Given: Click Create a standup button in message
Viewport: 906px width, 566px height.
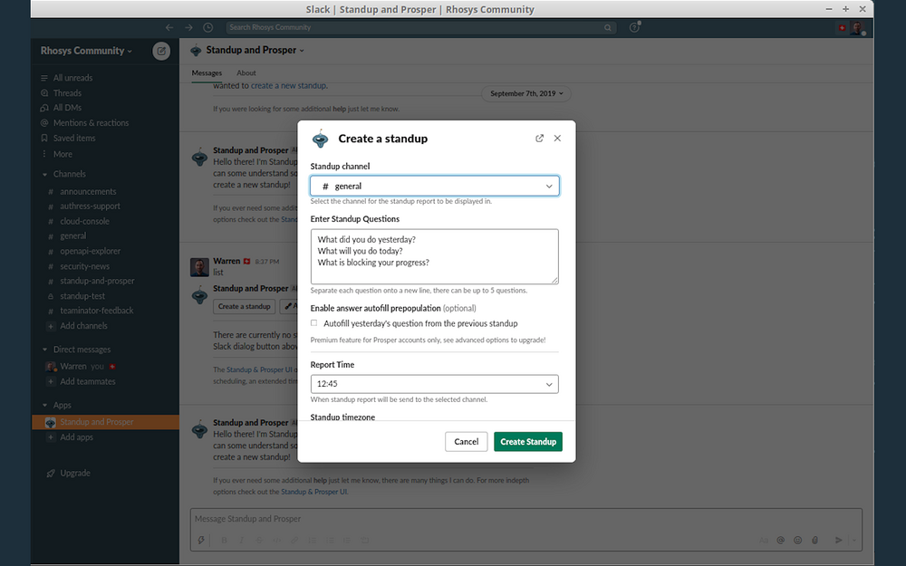Looking at the screenshot, I should click(x=245, y=307).
